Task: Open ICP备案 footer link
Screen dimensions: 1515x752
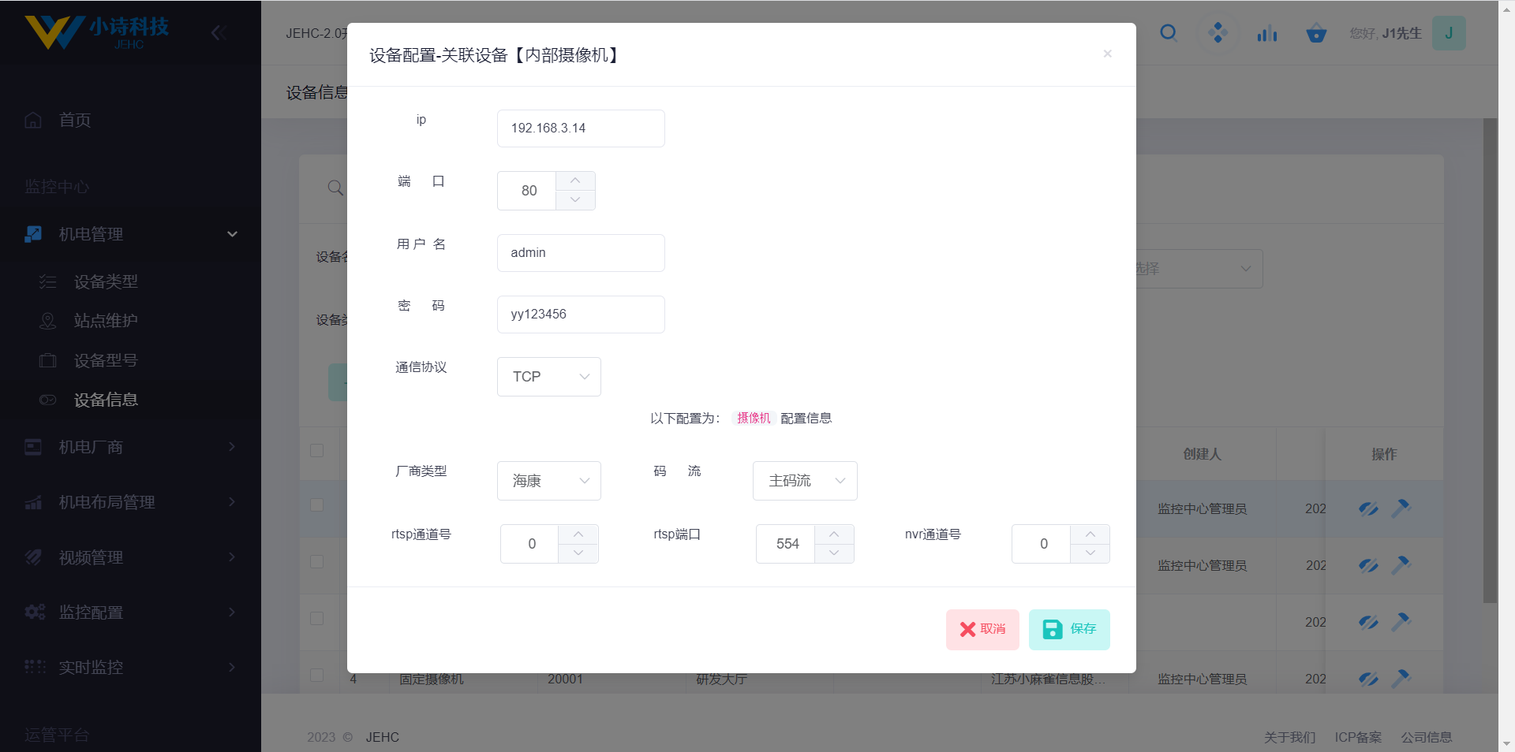Action: tap(1358, 737)
